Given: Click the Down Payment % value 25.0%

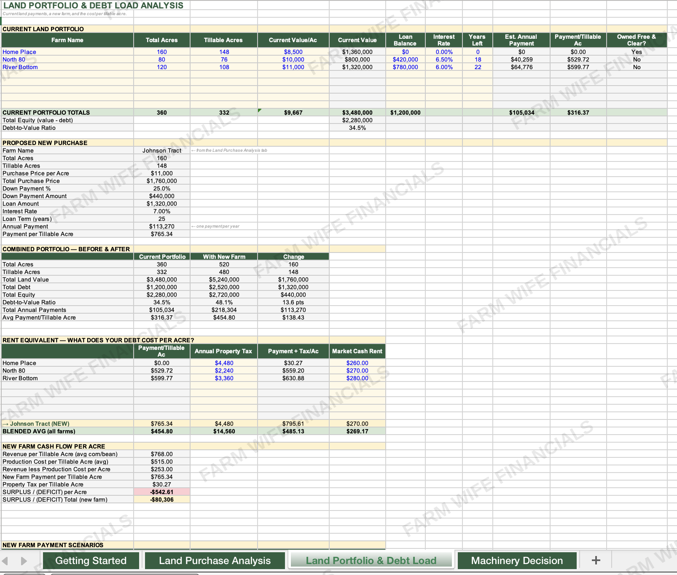Looking at the screenshot, I should (x=162, y=188).
